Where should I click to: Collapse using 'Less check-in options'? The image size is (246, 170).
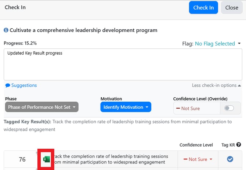coord(216,85)
